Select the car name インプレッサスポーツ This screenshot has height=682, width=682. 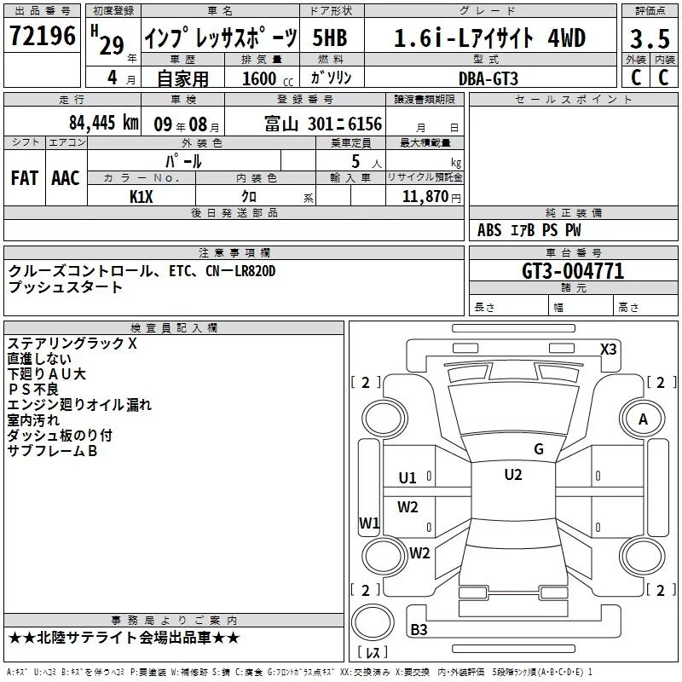pos(221,38)
